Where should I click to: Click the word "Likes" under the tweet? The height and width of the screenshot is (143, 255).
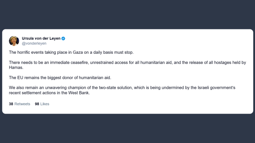(45, 104)
